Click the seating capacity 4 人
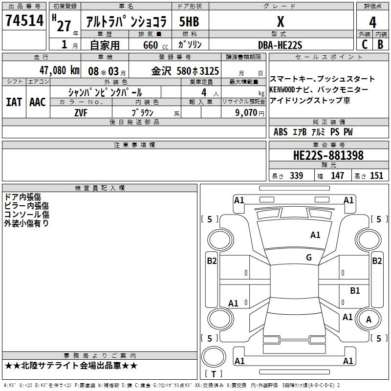Screen dimensions: 391x391 [x=210, y=93]
